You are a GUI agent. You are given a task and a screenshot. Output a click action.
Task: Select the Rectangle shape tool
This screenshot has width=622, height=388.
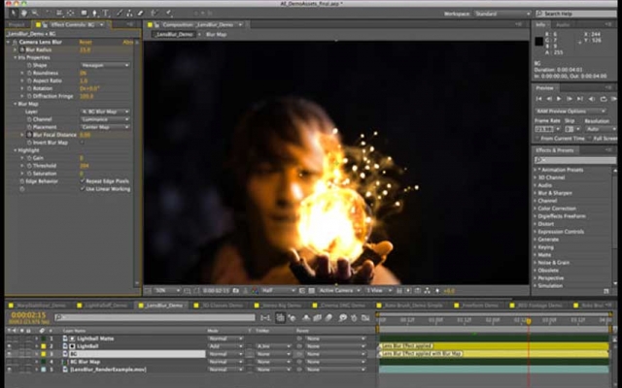(x=84, y=13)
